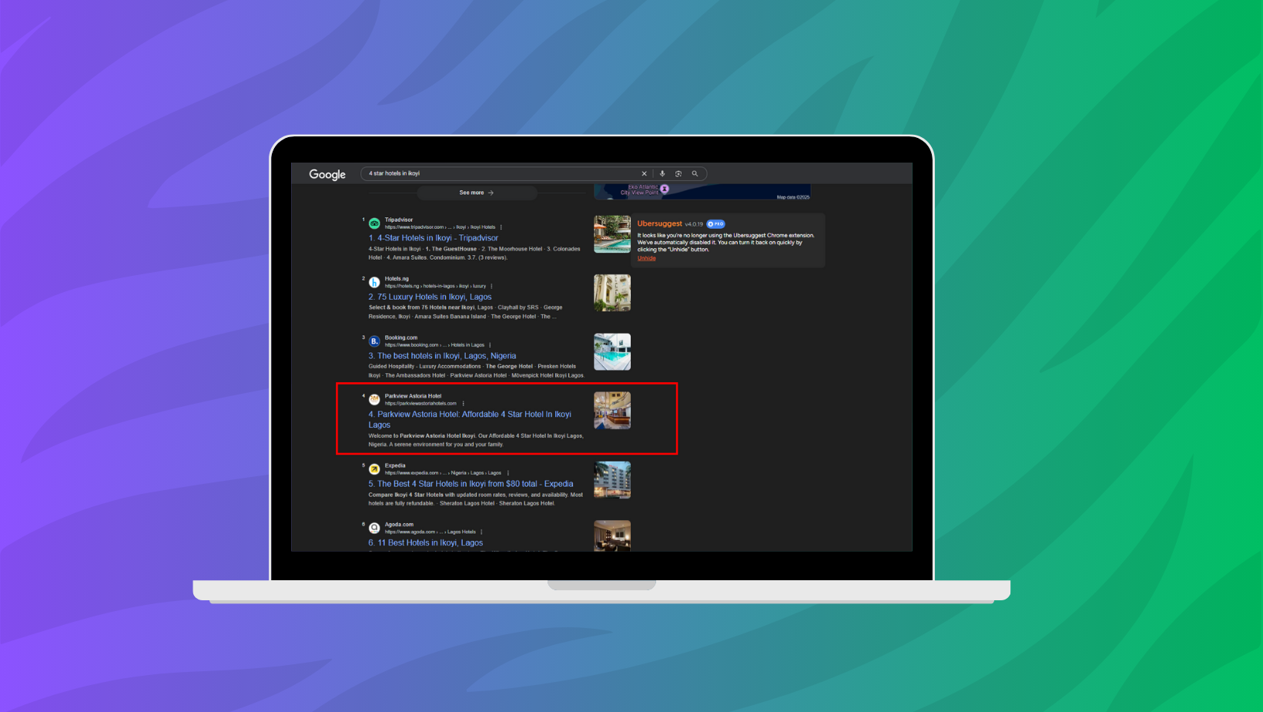
Task: Click the Hotels.ng favicon
Action: click(374, 283)
